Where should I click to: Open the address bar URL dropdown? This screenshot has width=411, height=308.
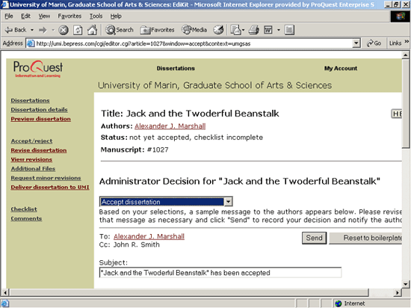point(356,43)
